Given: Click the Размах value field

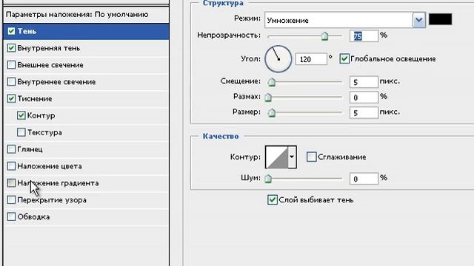Looking at the screenshot, I should coord(364,98).
